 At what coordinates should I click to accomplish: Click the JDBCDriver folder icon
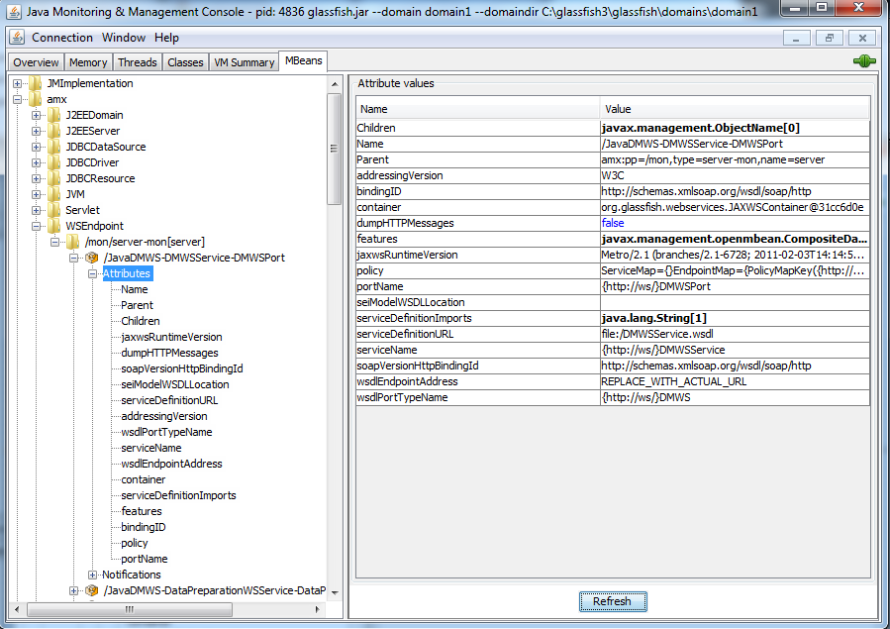[x=54, y=162]
